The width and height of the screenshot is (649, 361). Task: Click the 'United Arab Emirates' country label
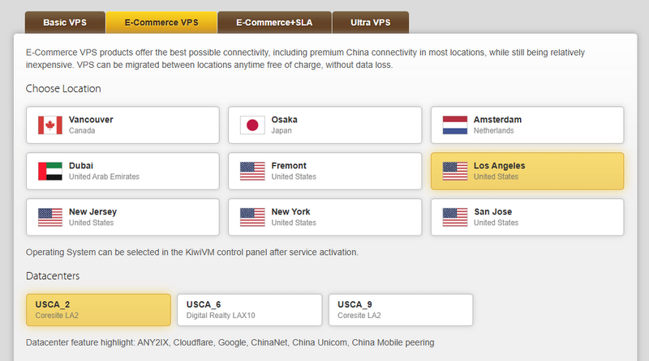tap(105, 176)
